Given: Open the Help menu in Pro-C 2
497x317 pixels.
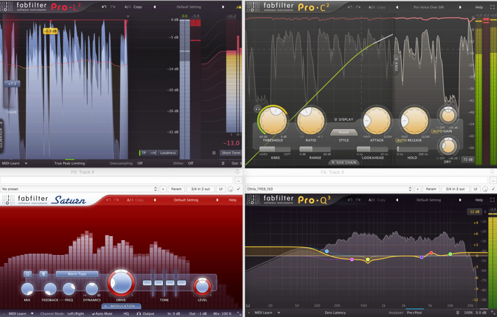Looking at the screenshot, I should coord(479,7).
